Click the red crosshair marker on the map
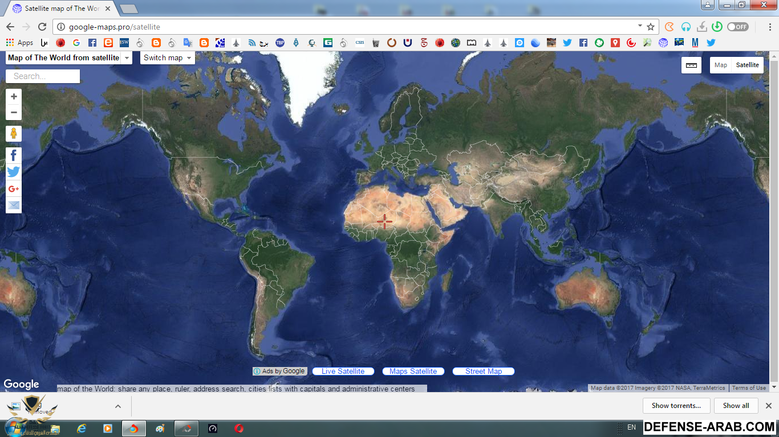 click(x=384, y=221)
